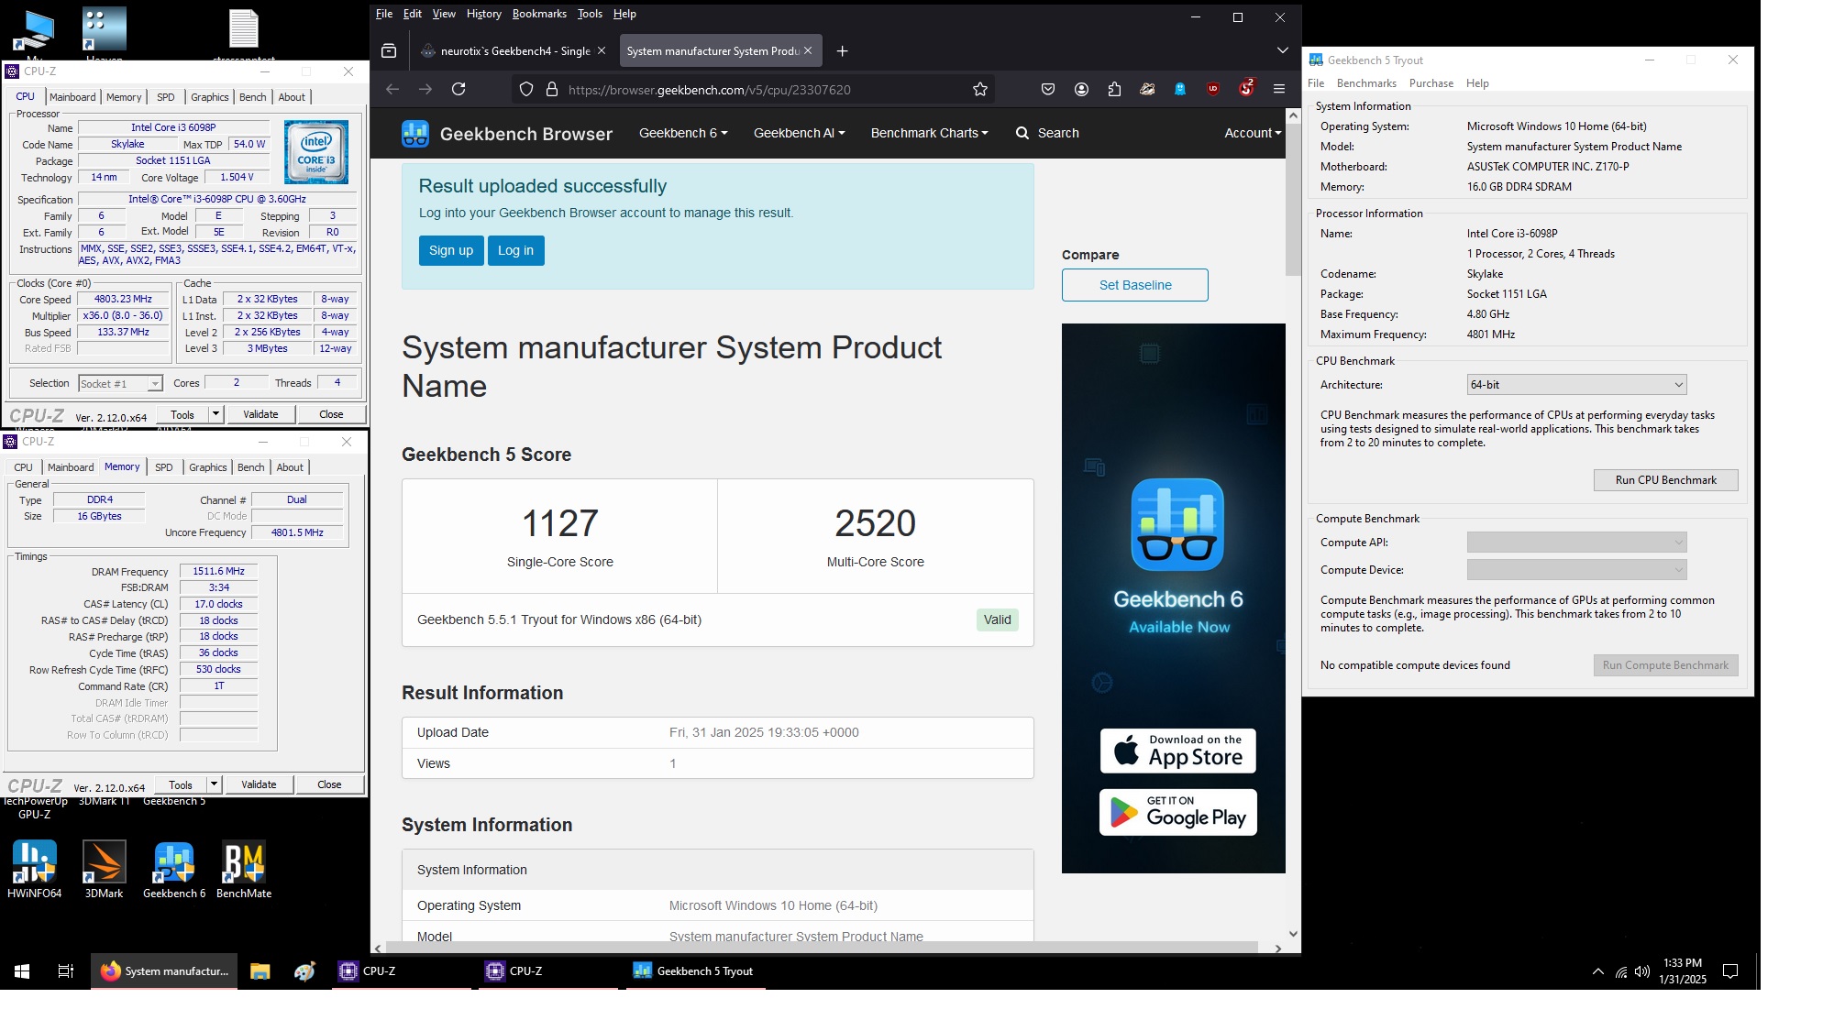
Task: Download on the App Store badge
Action: pyautogui.click(x=1178, y=751)
